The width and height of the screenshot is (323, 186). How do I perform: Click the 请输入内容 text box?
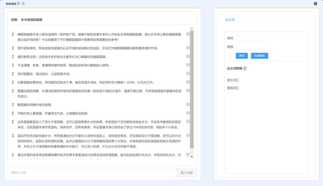click(90, 172)
